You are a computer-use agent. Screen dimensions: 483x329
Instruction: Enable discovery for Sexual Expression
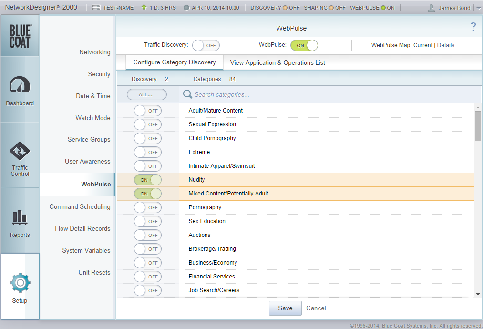click(x=147, y=124)
